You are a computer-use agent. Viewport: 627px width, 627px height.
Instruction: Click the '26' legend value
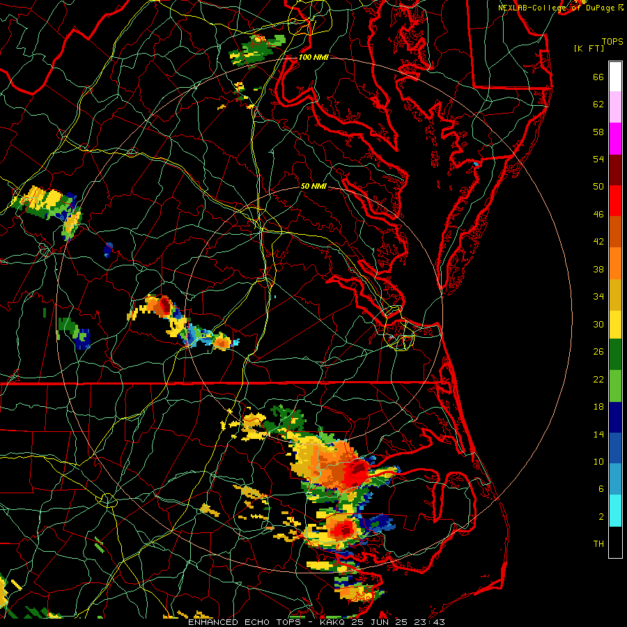pos(598,352)
